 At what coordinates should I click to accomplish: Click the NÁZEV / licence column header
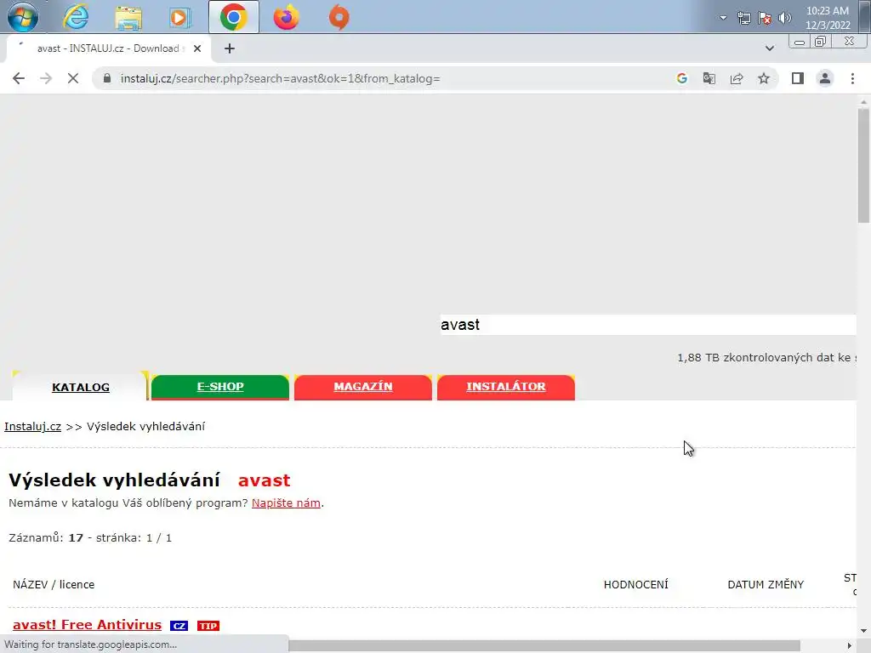[x=54, y=584]
